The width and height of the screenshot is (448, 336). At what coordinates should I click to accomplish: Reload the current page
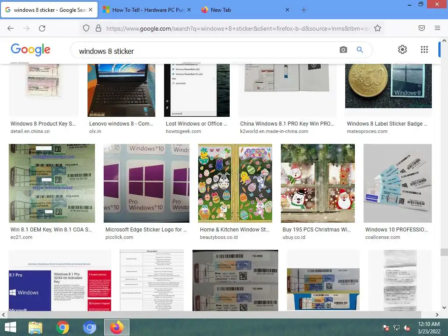42,28
